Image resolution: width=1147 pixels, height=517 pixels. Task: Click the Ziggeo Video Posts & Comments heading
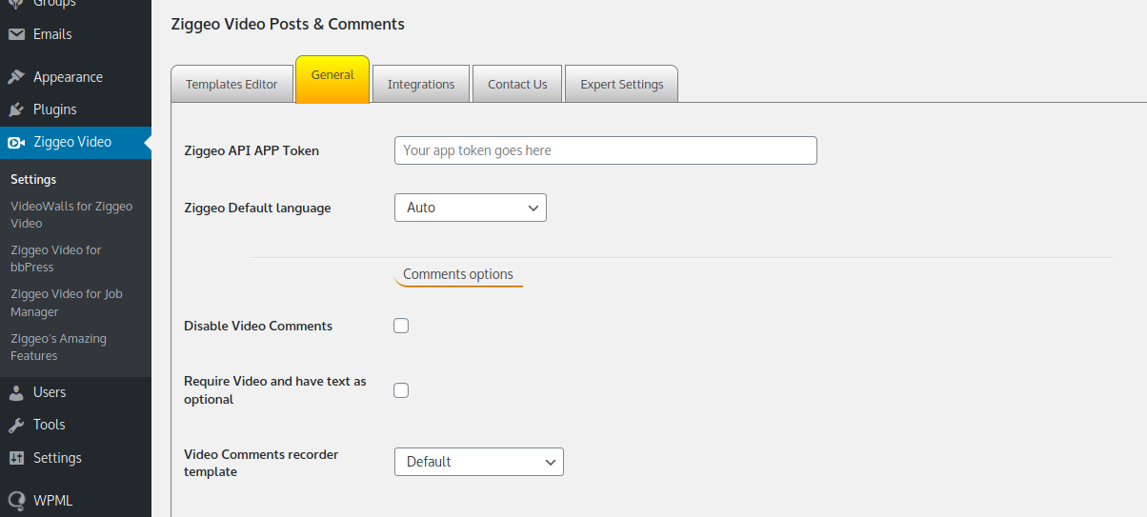[x=288, y=24]
